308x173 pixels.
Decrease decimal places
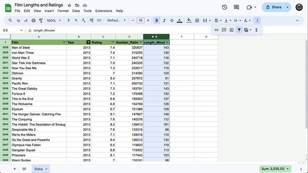(x=83, y=20)
